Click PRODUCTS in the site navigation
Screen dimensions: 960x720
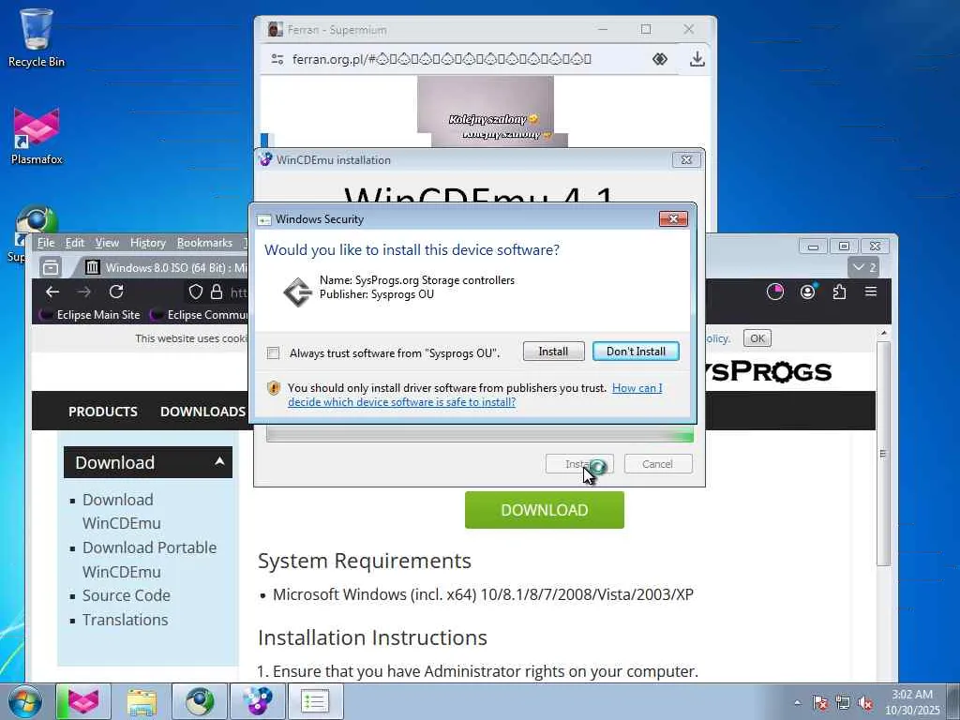103,412
